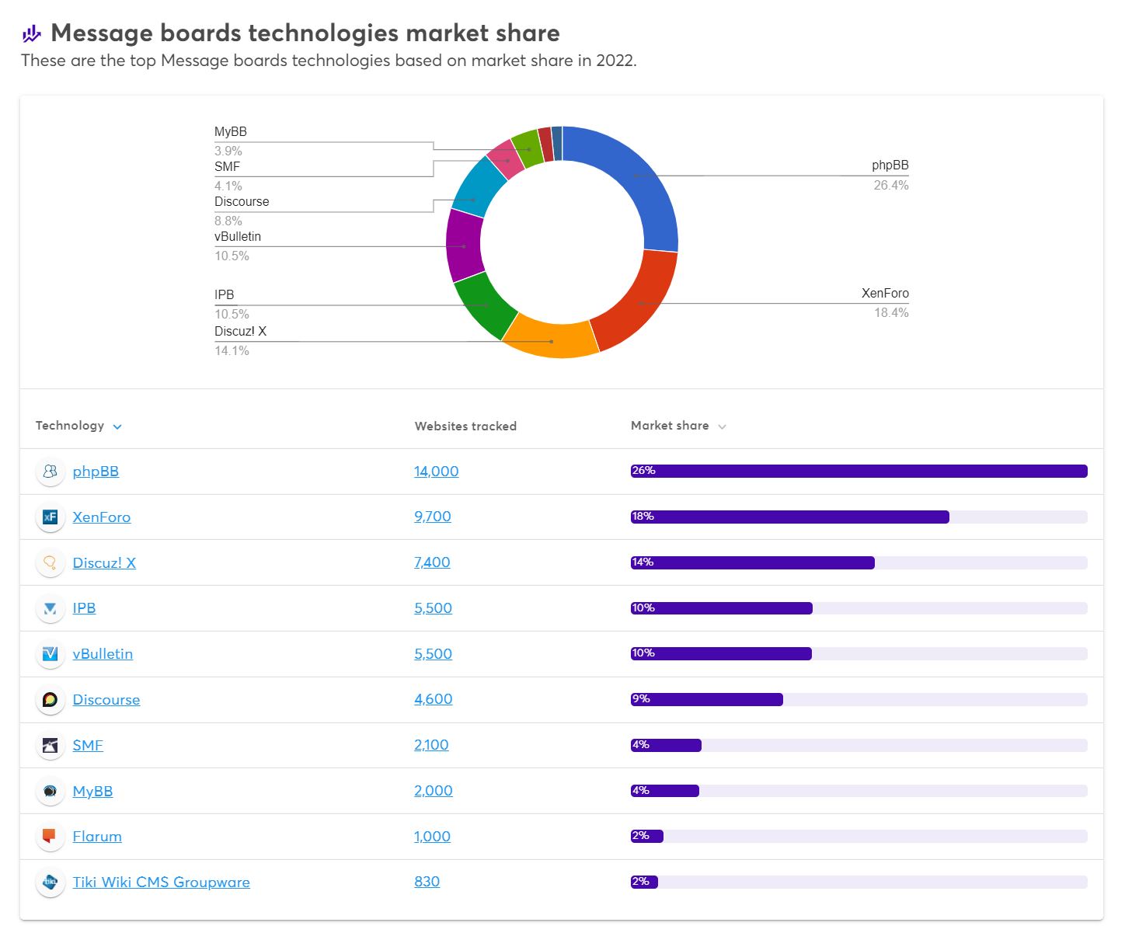Image resolution: width=1125 pixels, height=933 pixels.
Task: Click the XenForo logo icon
Action: point(51,517)
